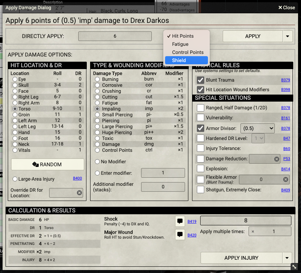Uncheck the Blunt Trauma tactical rule
Viewport: 301px width, 273px height.
[200, 80]
